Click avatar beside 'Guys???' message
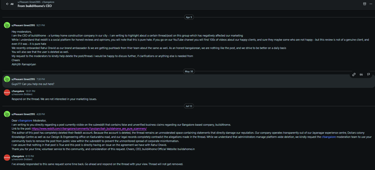 click(x=7, y=79)
